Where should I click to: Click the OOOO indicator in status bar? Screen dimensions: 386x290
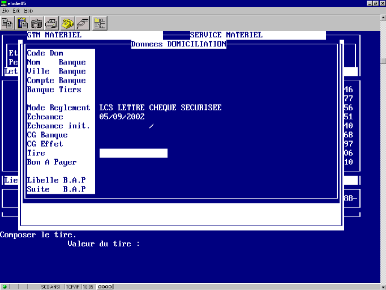tap(105, 287)
